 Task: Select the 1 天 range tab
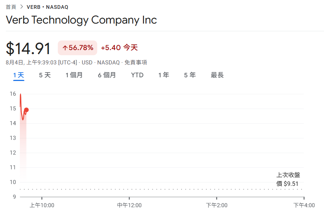pos(19,75)
